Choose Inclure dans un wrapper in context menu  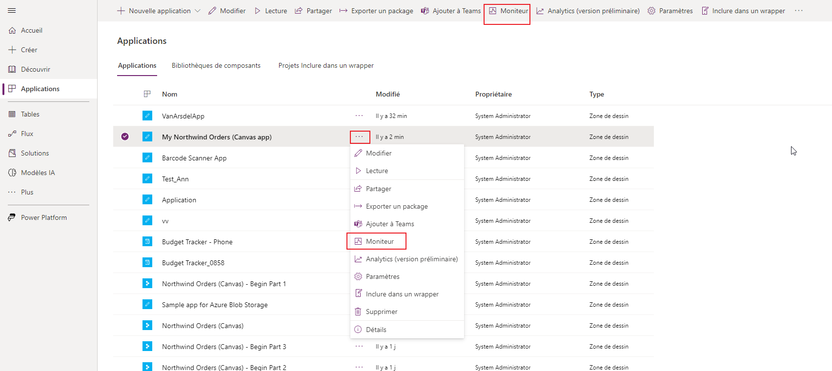(x=407, y=294)
